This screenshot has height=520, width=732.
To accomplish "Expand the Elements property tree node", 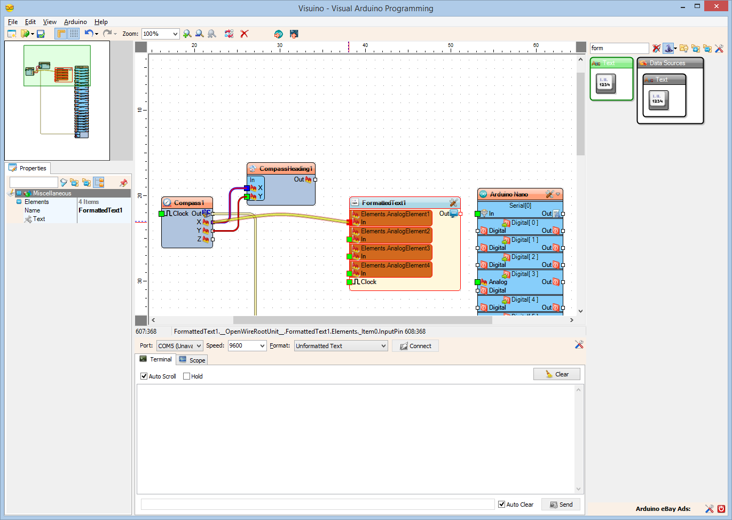I will pyautogui.click(x=19, y=202).
